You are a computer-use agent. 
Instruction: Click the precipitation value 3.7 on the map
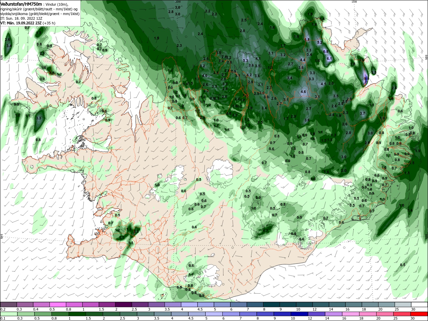[362, 114]
